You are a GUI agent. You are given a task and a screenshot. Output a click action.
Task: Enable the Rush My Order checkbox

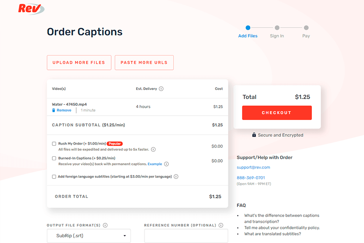(54, 144)
